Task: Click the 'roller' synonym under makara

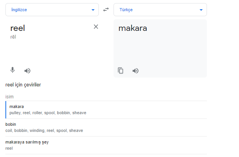Action: tap(37, 113)
